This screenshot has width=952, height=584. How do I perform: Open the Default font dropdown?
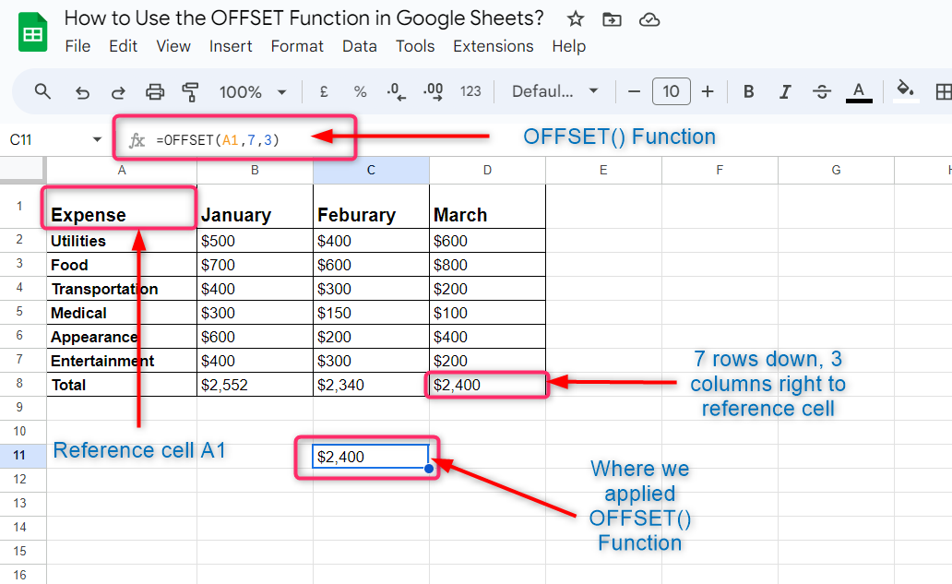(x=554, y=91)
